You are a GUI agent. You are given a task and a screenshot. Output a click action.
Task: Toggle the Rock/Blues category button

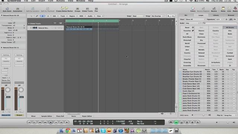click(187, 37)
